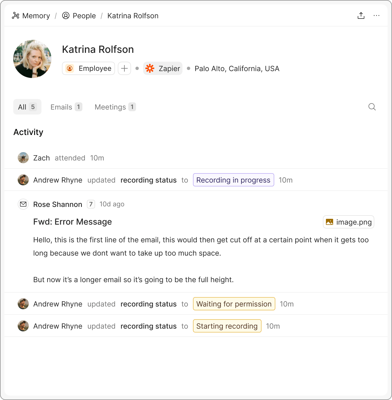Open the three-dot more options menu
The height and width of the screenshot is (400, 392).
coord(376,16)
